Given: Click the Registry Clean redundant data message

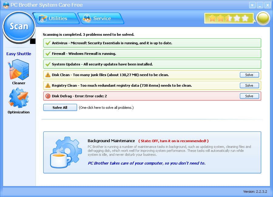Looking at the screenshot, I should (x=122, y=85).
